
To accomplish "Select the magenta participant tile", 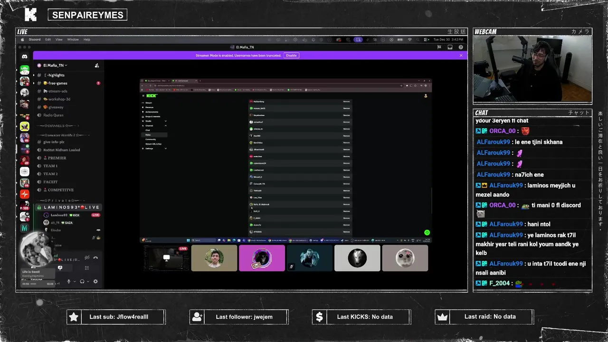I will click(x=262, y=258).
